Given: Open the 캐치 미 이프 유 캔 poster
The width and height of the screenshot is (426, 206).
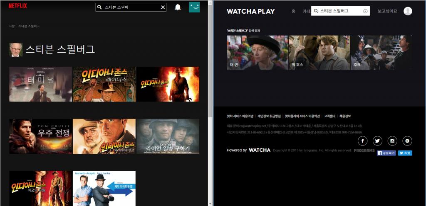Looking at the screenshot, I should [104, 188].
